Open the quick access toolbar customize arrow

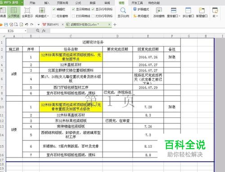[38, 24]
